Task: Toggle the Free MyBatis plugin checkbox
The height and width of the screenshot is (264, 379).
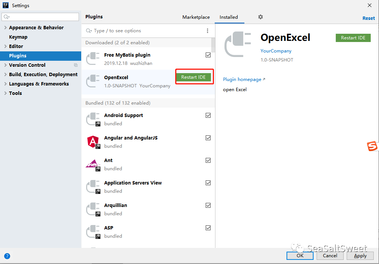Action: 208,55
